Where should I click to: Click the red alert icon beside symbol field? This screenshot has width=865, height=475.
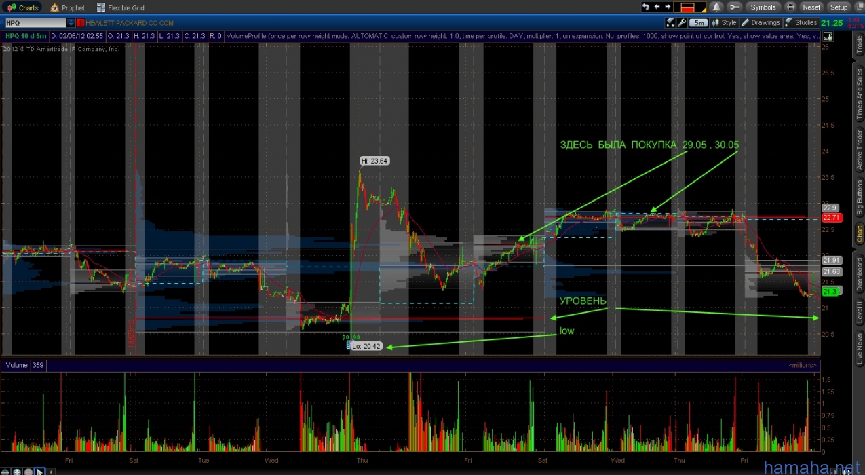click(81, 22)
